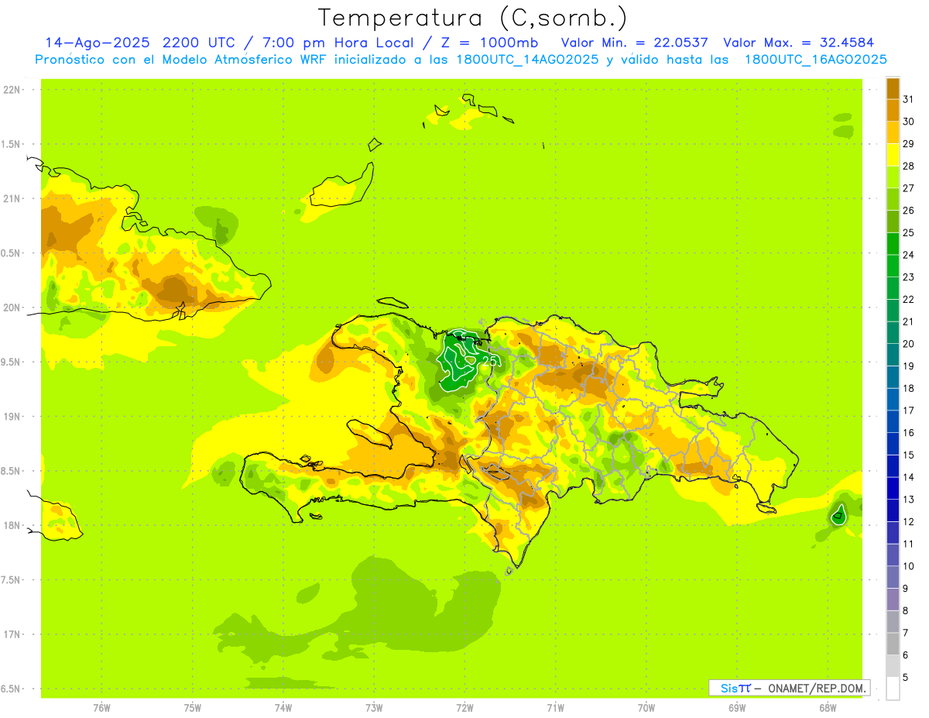
Task: Click the "72W" longitude axis label
Action: [x=464, y=708]
